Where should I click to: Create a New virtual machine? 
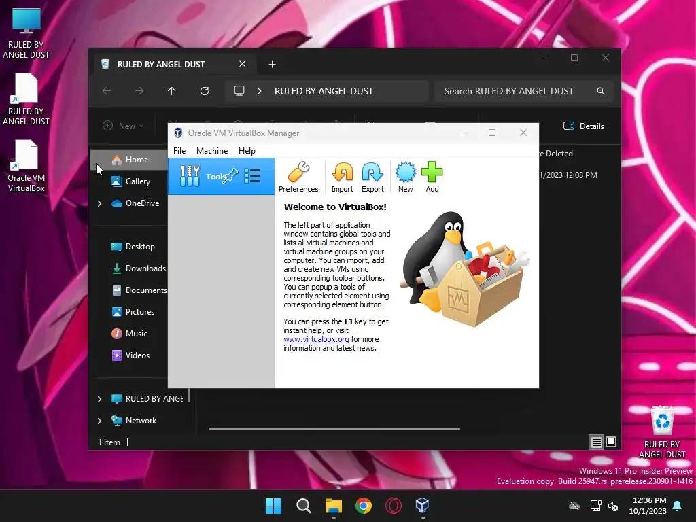point(405,177)
